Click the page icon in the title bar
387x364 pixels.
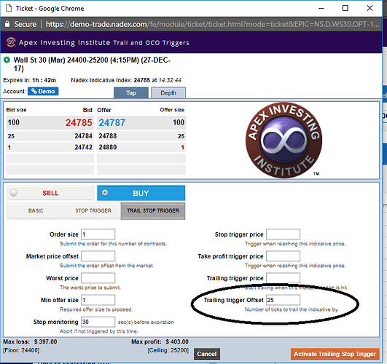pos(9,9)
